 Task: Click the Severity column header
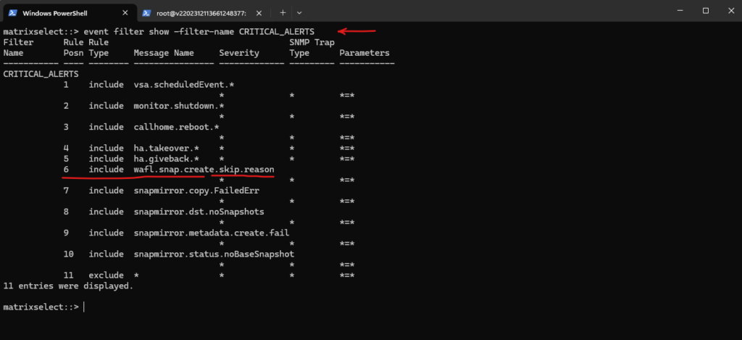[239, 53]
